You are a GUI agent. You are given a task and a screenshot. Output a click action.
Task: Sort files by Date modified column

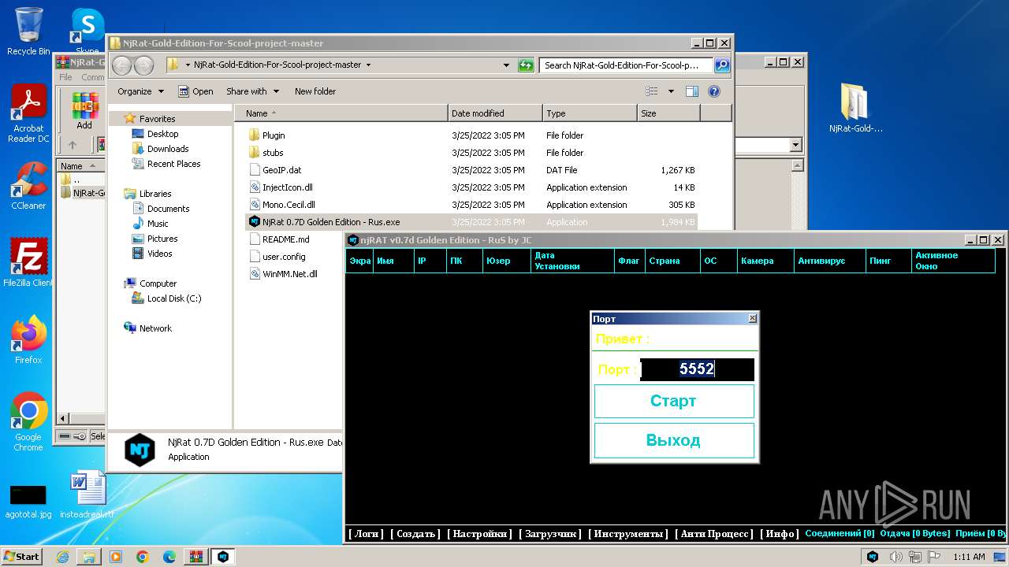495,113
